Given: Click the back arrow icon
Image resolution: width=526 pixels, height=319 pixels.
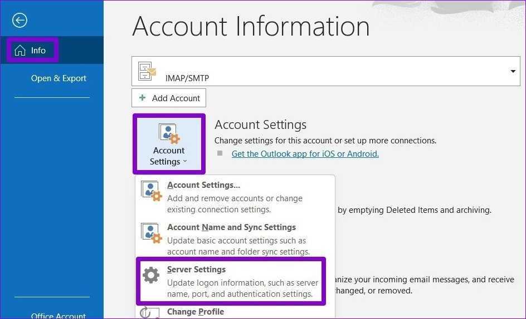Looking at the screenshot, I should point(20,21).
